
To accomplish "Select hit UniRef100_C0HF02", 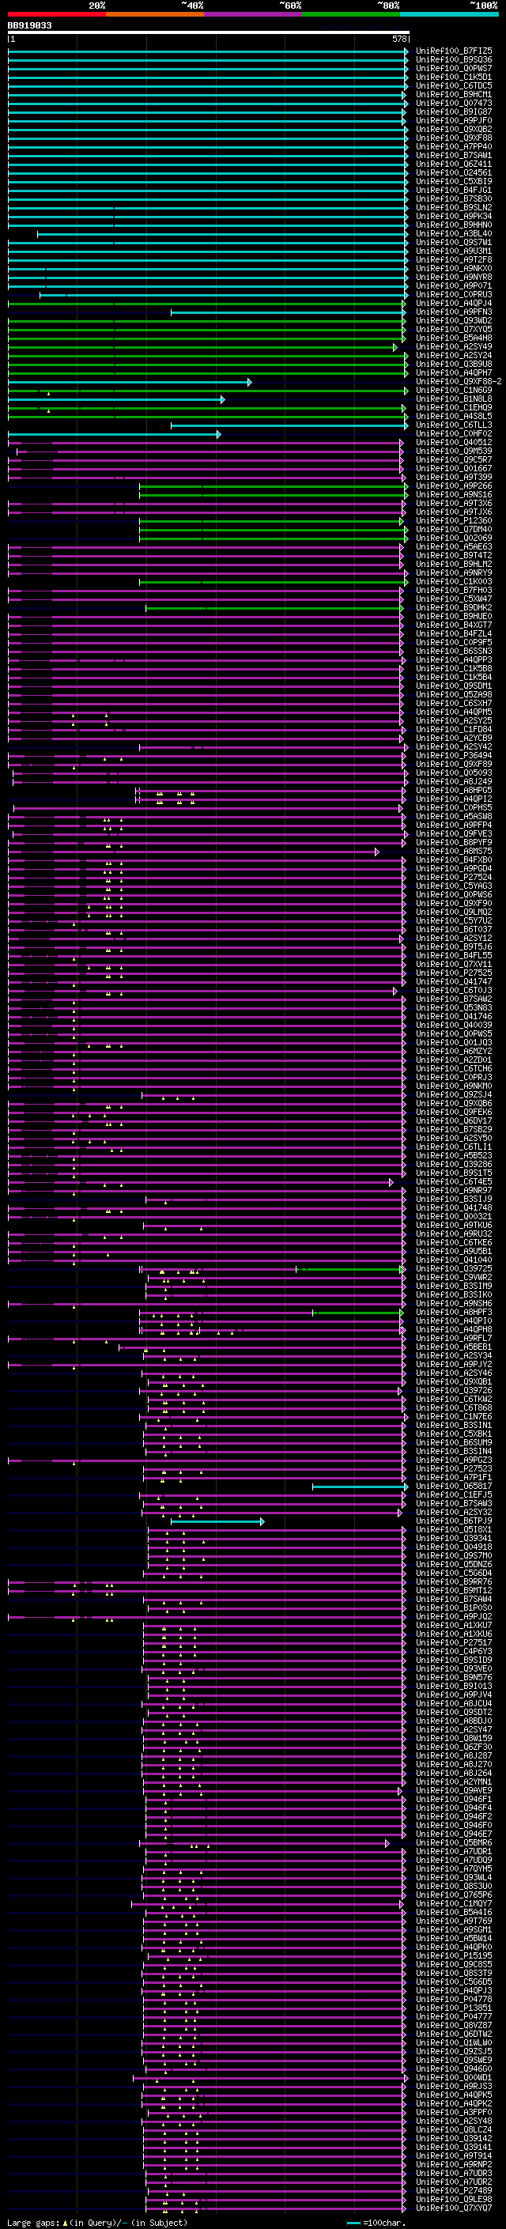I will coord(453,433).
